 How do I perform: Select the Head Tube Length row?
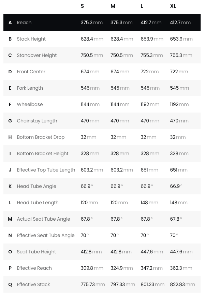(x=102, y=203)
